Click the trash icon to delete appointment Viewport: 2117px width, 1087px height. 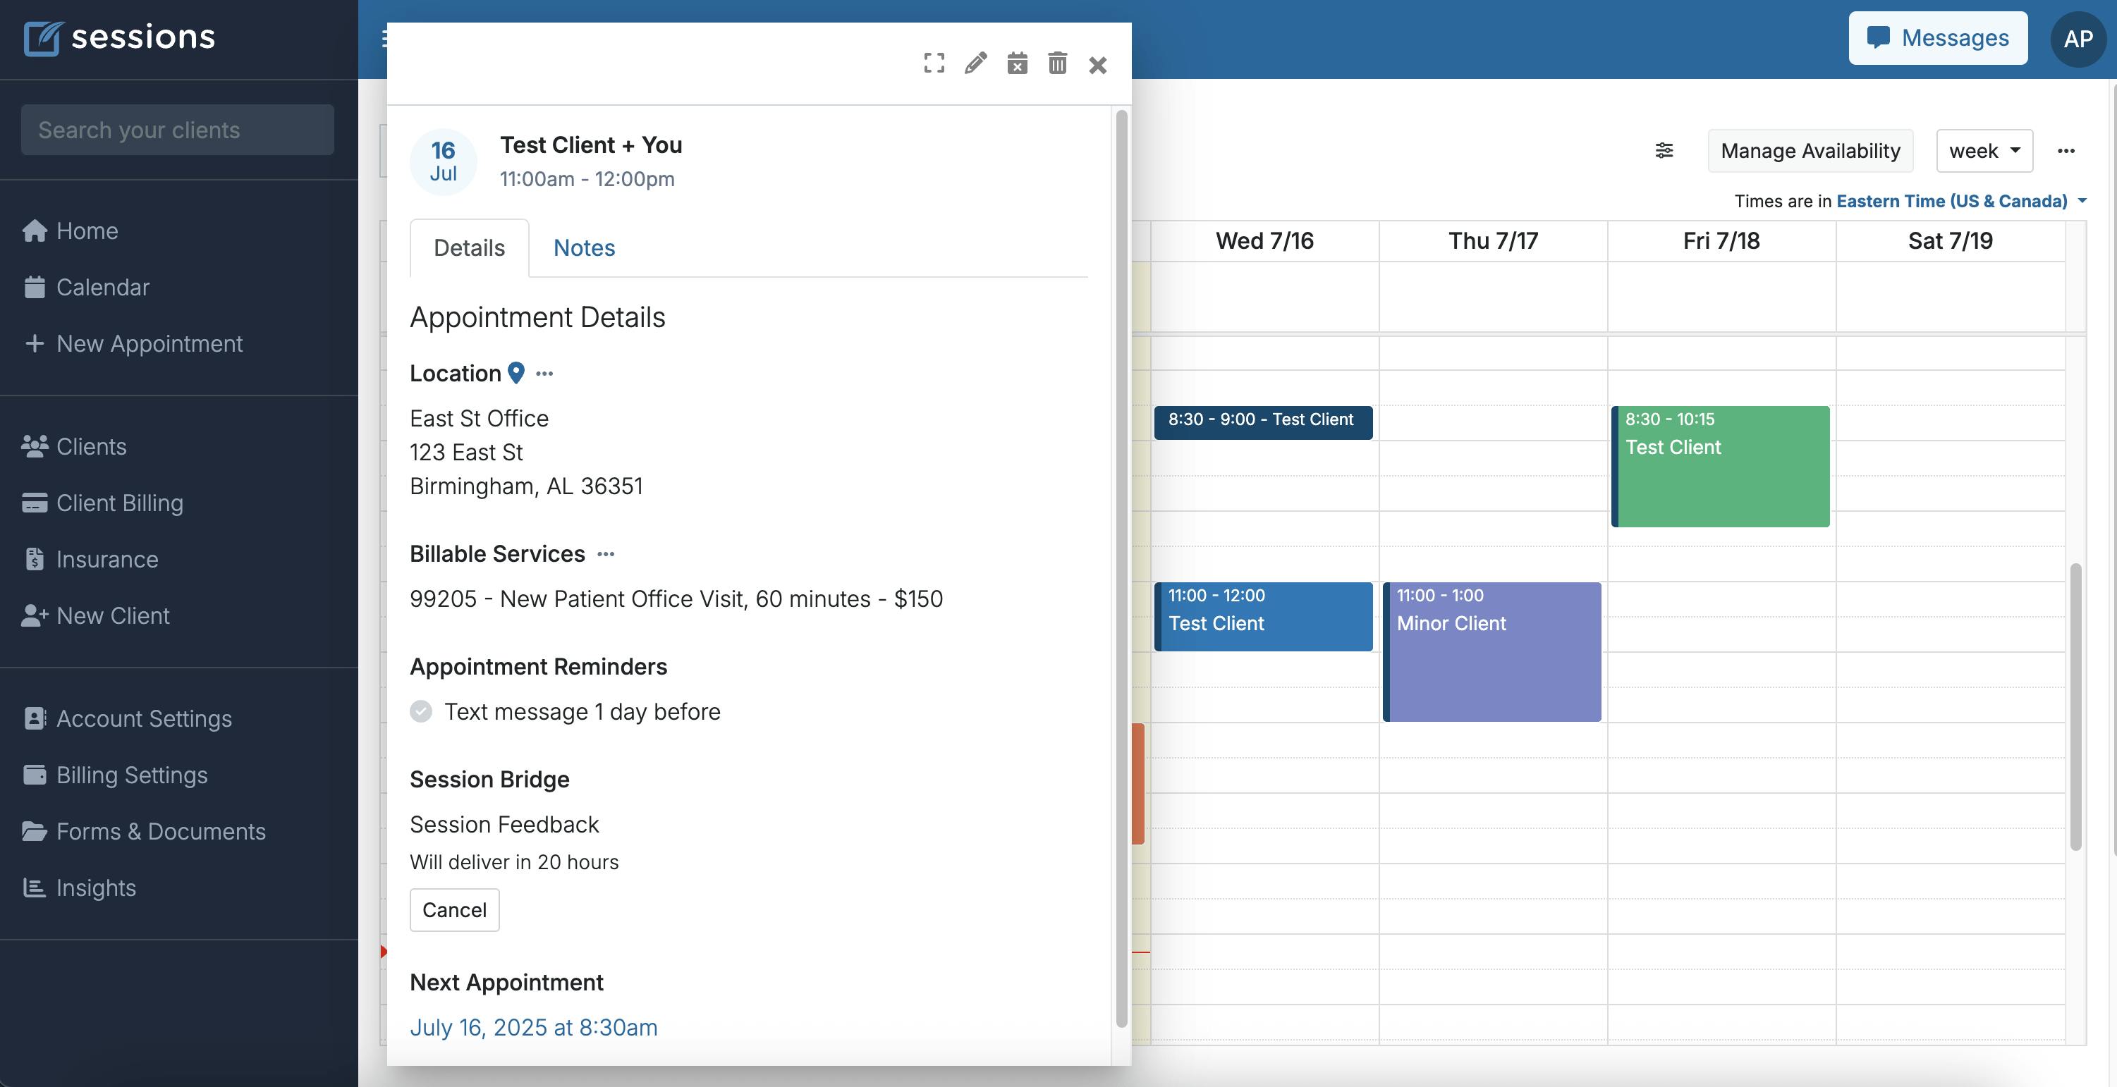(1058, 63)
